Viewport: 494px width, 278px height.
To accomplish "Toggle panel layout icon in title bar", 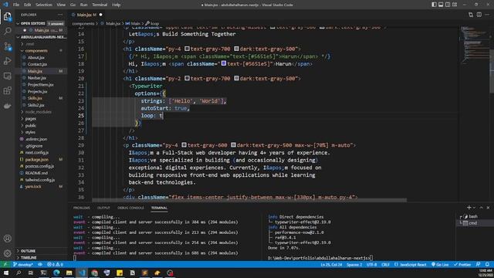I will click(441, 5).
